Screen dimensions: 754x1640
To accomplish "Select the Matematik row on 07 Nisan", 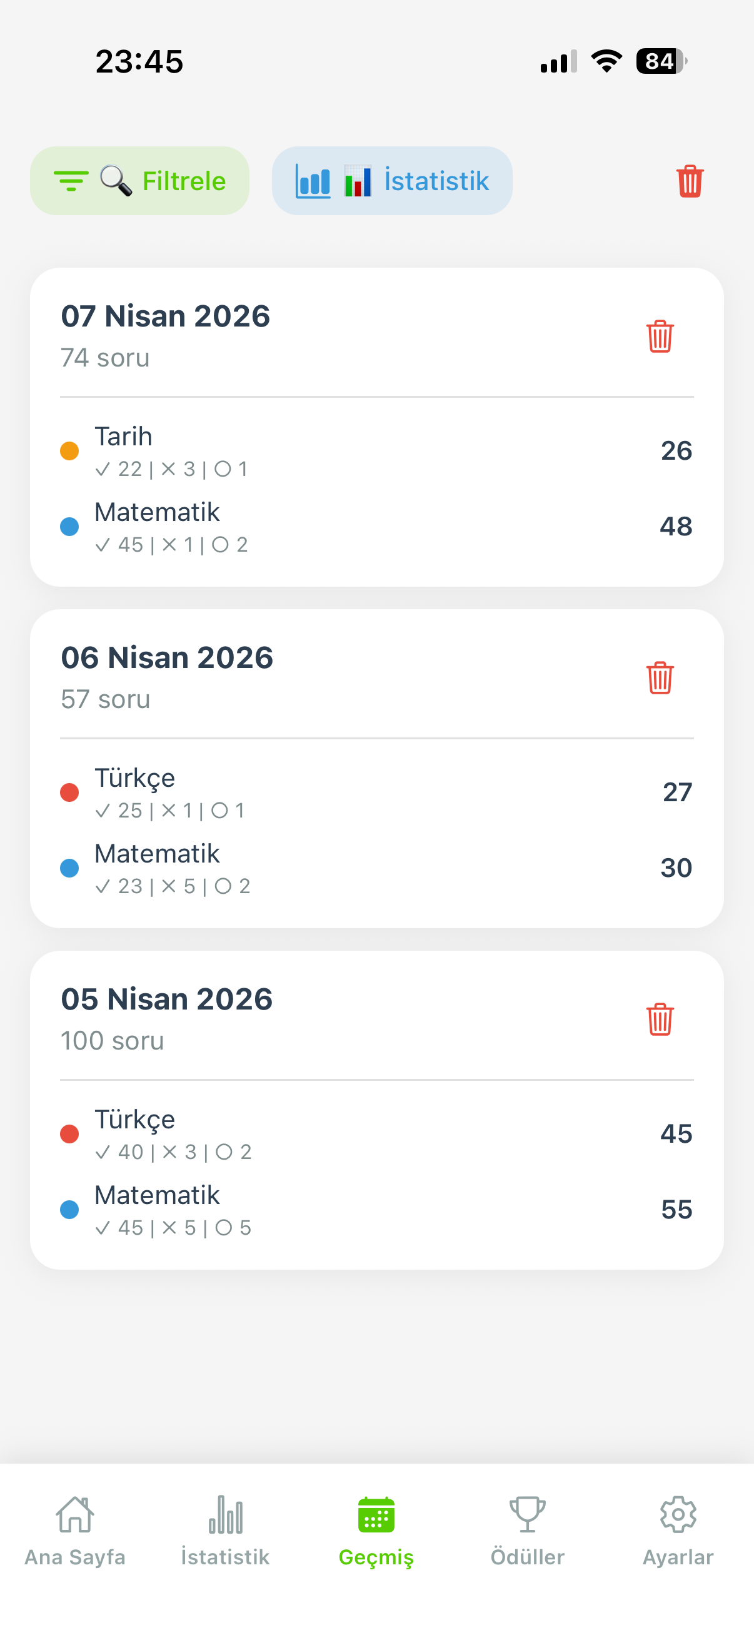I will click(375, 527).
